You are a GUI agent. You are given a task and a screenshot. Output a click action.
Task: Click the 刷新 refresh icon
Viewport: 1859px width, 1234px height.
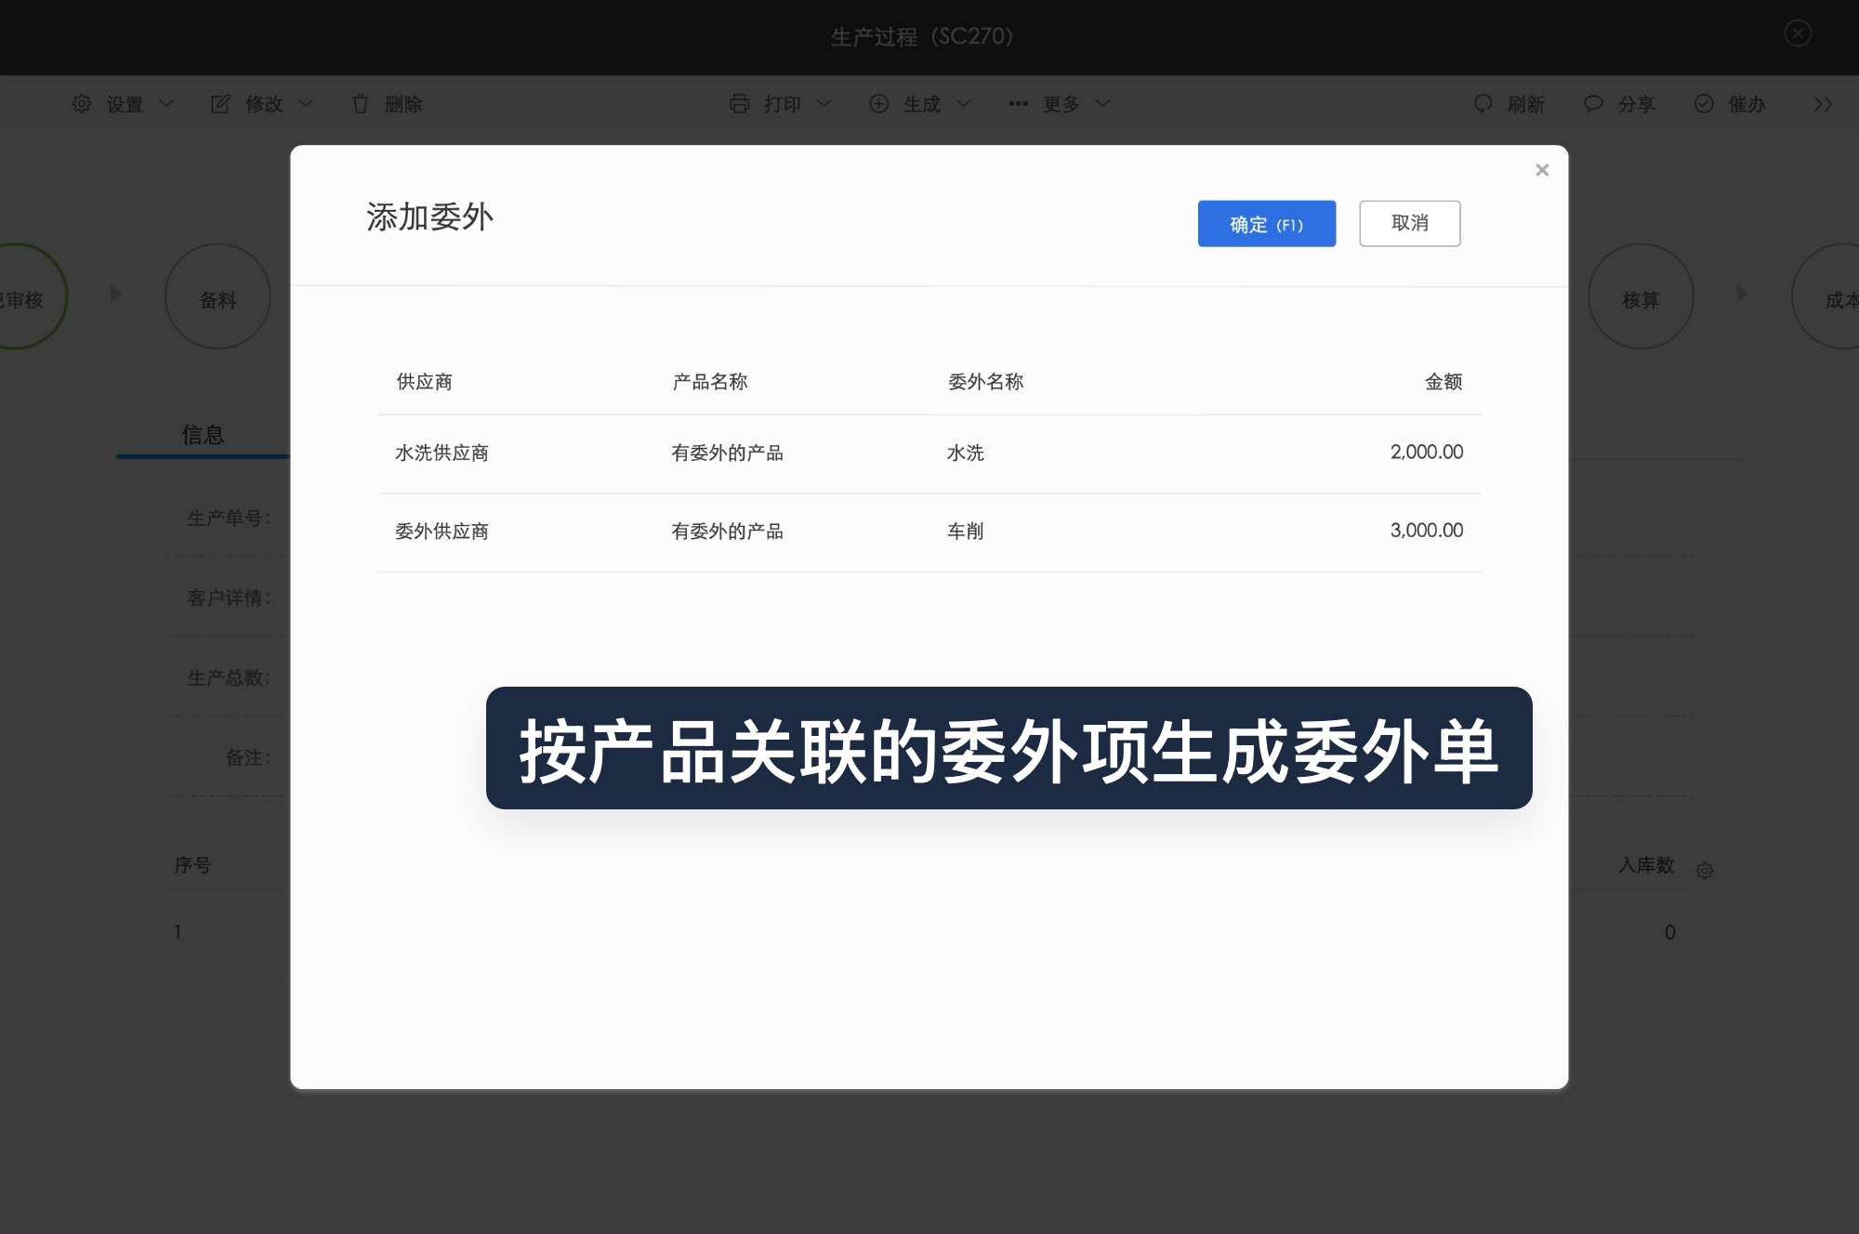1482,104
